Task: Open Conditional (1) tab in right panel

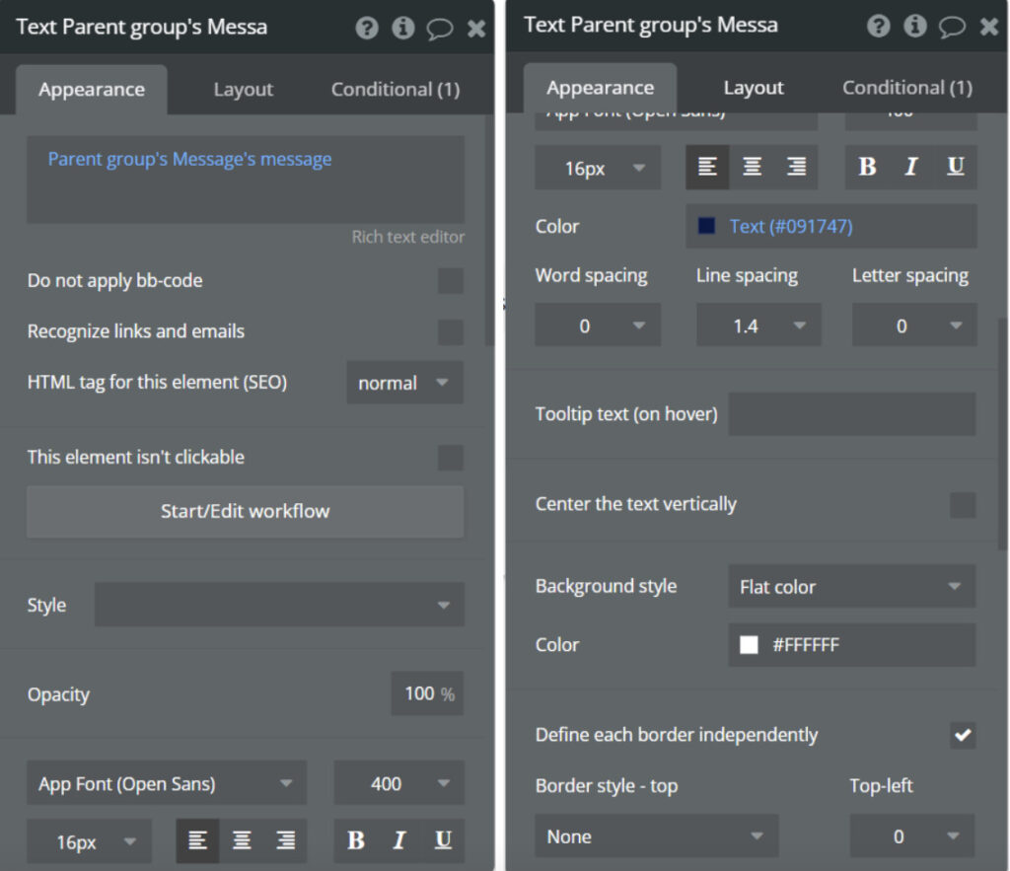Action: pyautogui.click(x=906, y=88)
